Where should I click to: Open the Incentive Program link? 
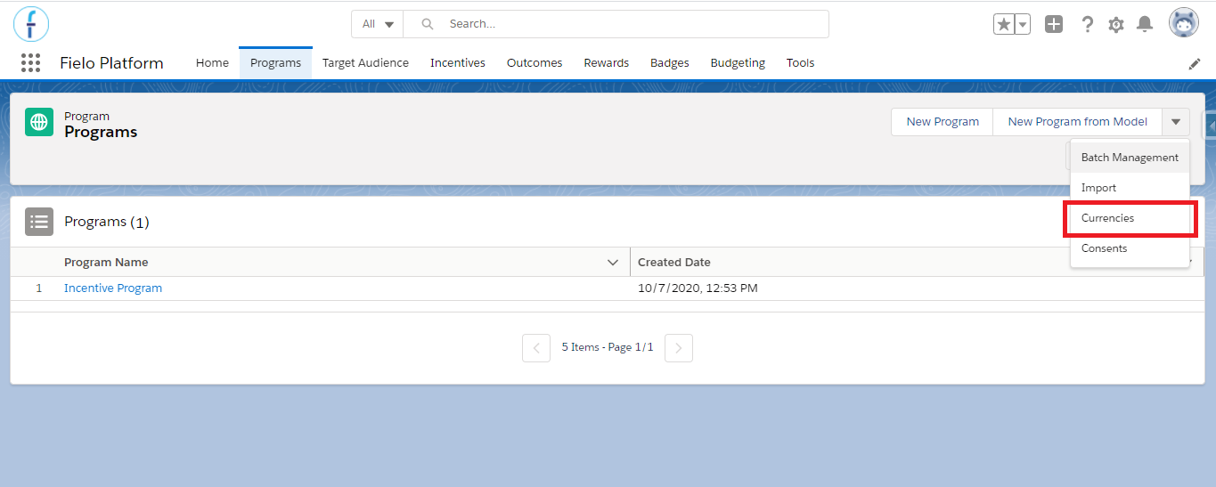(x=113, y=288)
